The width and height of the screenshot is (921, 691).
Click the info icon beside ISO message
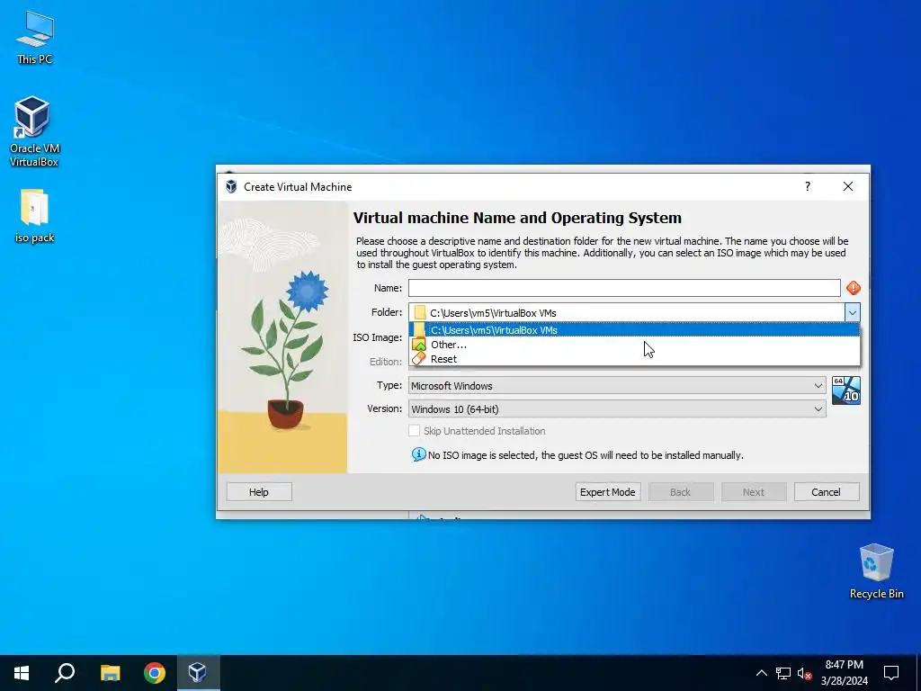(x=418, y=454)
